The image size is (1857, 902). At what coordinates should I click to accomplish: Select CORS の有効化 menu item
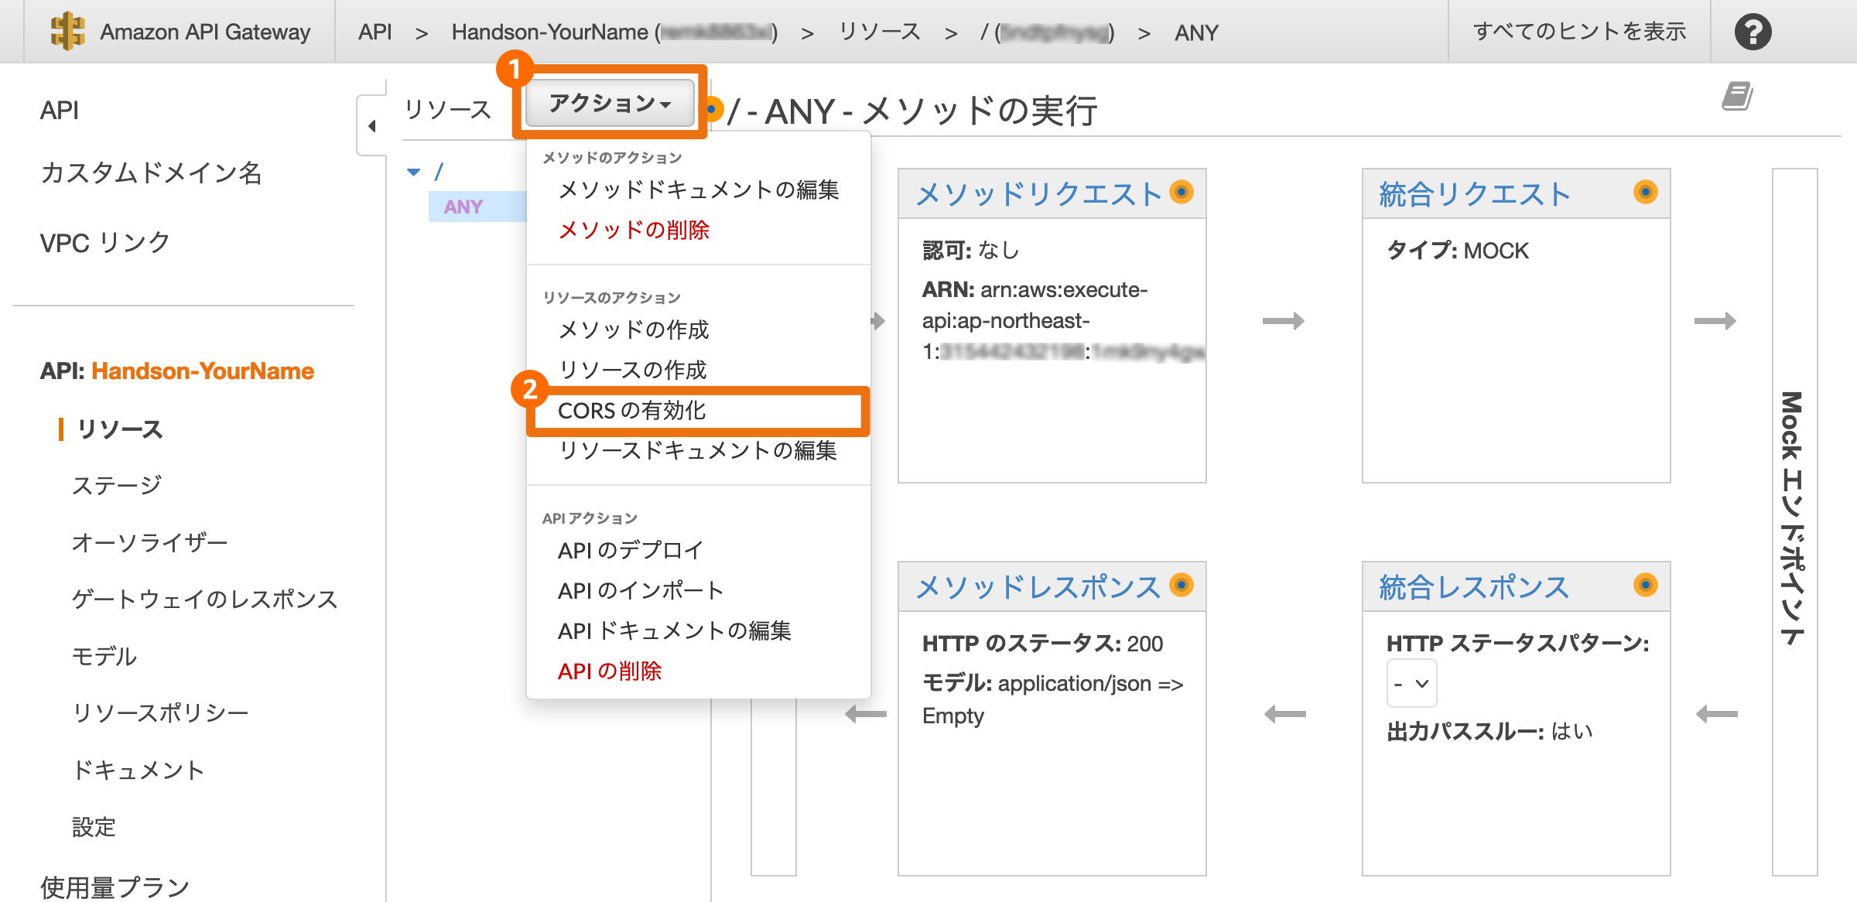coord(698,411)
